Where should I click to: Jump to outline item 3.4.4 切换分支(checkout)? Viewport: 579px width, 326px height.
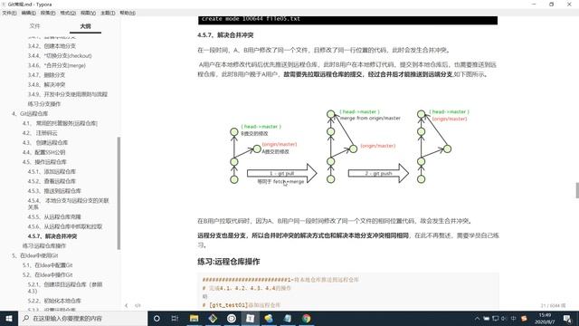tap(60, 55)
